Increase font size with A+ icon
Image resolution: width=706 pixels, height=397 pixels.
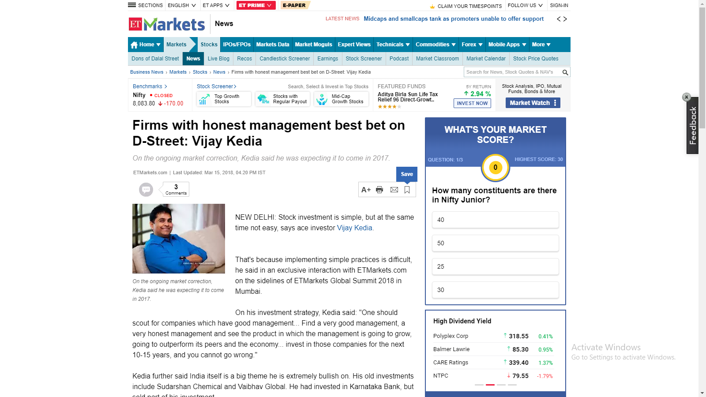[366, 190]
